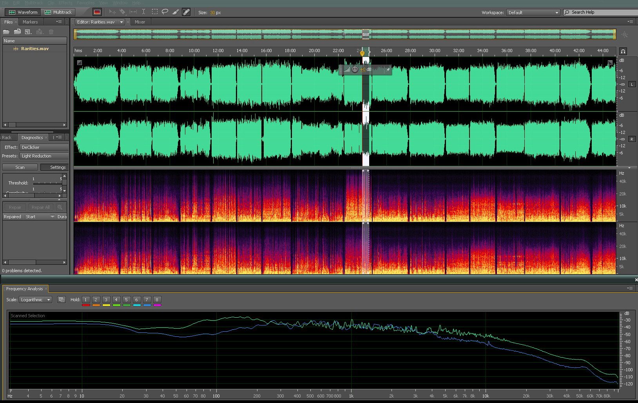Image resolution: width=638 pixels, height=403 pixels.
Task: Click the Threshold slider in Diagnostics
Action: pos(47,183)
